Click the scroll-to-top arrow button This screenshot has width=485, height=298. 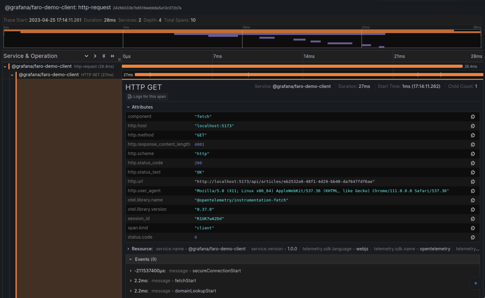(x=475, y=283)
